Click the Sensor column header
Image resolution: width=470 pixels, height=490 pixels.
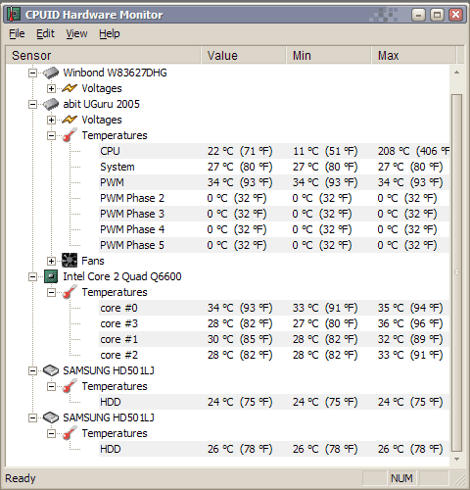tap(104, 55)
